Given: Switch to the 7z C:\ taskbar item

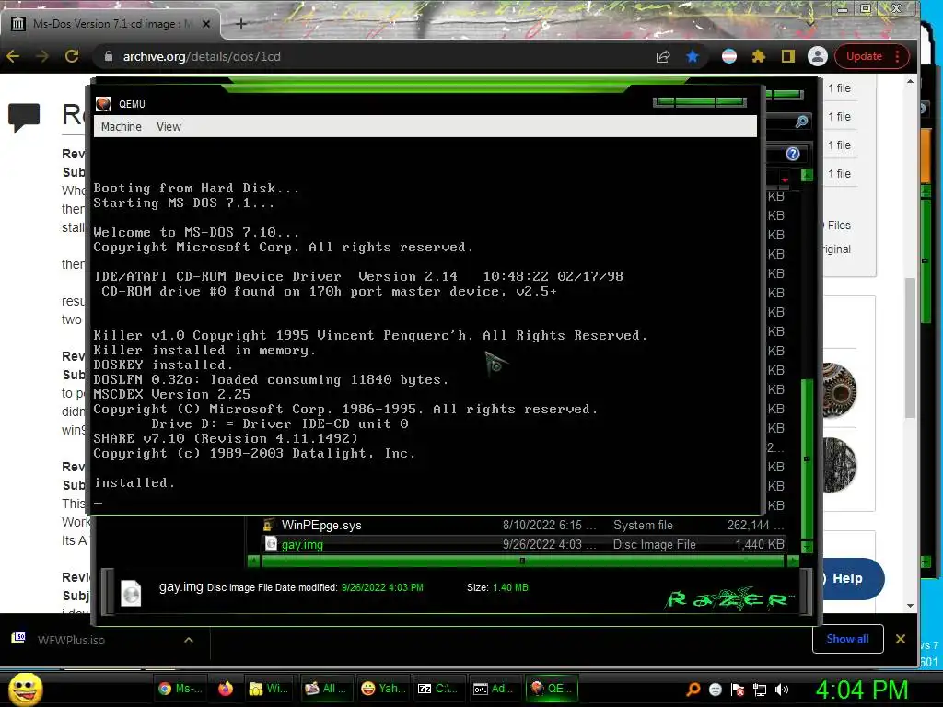Looking at the screenshot, I should pos(437,689).
